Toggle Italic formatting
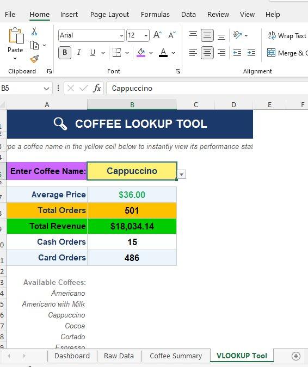308x367 pixels. coord(79,53)
